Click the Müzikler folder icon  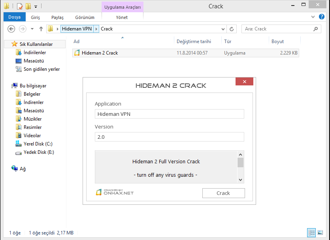[x=19, y=119]
